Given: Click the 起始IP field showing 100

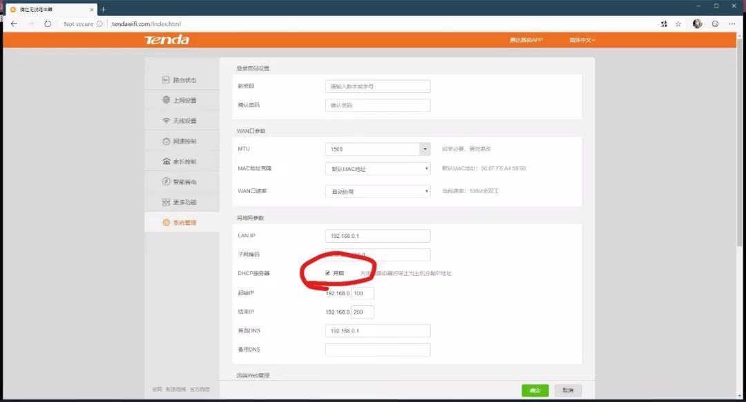Looking at the screenshot, I should tap(362, 293).
